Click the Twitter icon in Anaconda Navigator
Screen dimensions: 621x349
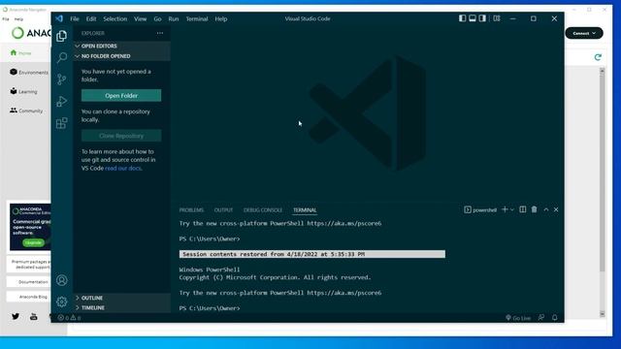(x=16, y=316)
